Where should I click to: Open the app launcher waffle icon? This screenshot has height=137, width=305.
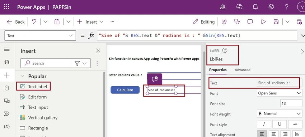click(6, 7)
